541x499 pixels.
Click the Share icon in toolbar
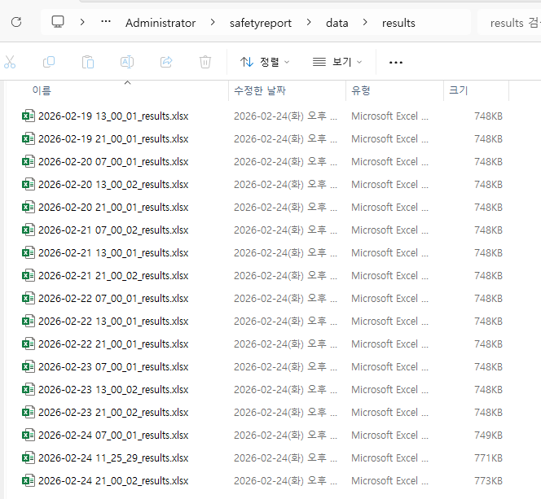click(x=166, y=62)
